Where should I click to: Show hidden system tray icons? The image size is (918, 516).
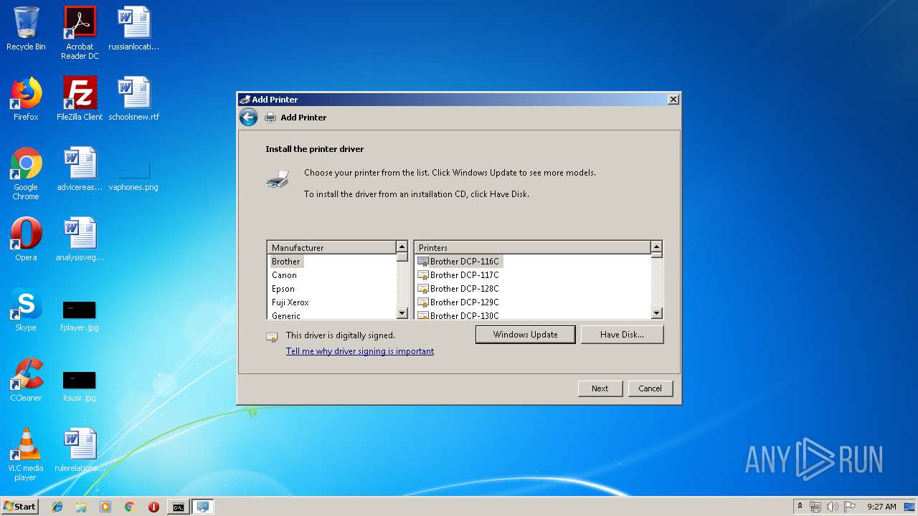(800, 507)
